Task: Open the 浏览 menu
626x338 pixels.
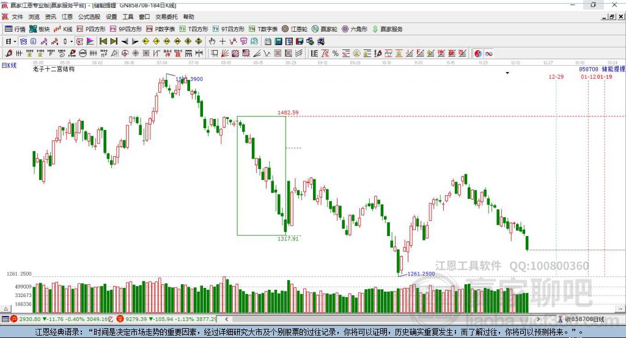Action: pos(34,16)
